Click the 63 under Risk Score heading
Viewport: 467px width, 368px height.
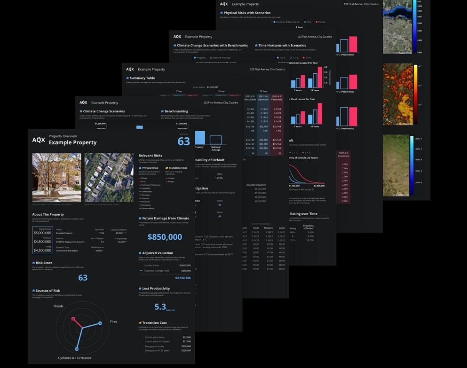click(x=83, y=278)
